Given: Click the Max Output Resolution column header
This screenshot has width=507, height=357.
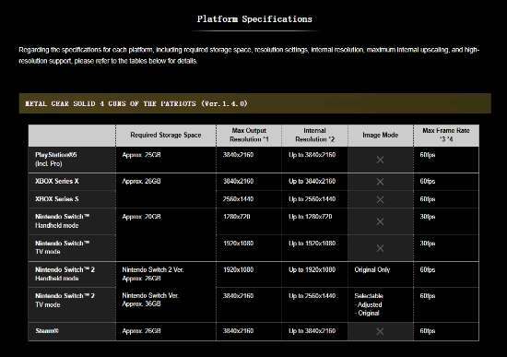Looking at the screenshot, I should pos(249,136).
